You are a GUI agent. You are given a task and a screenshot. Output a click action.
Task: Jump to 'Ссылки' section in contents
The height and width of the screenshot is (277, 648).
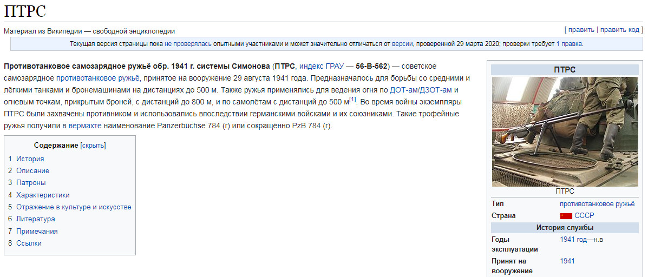(x=29, y=243)
